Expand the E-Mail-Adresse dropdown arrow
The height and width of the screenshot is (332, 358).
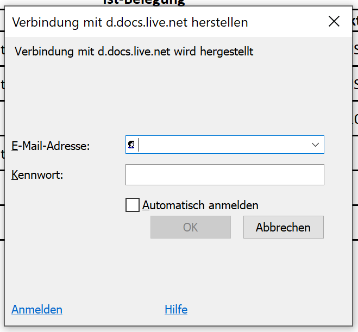315,145
